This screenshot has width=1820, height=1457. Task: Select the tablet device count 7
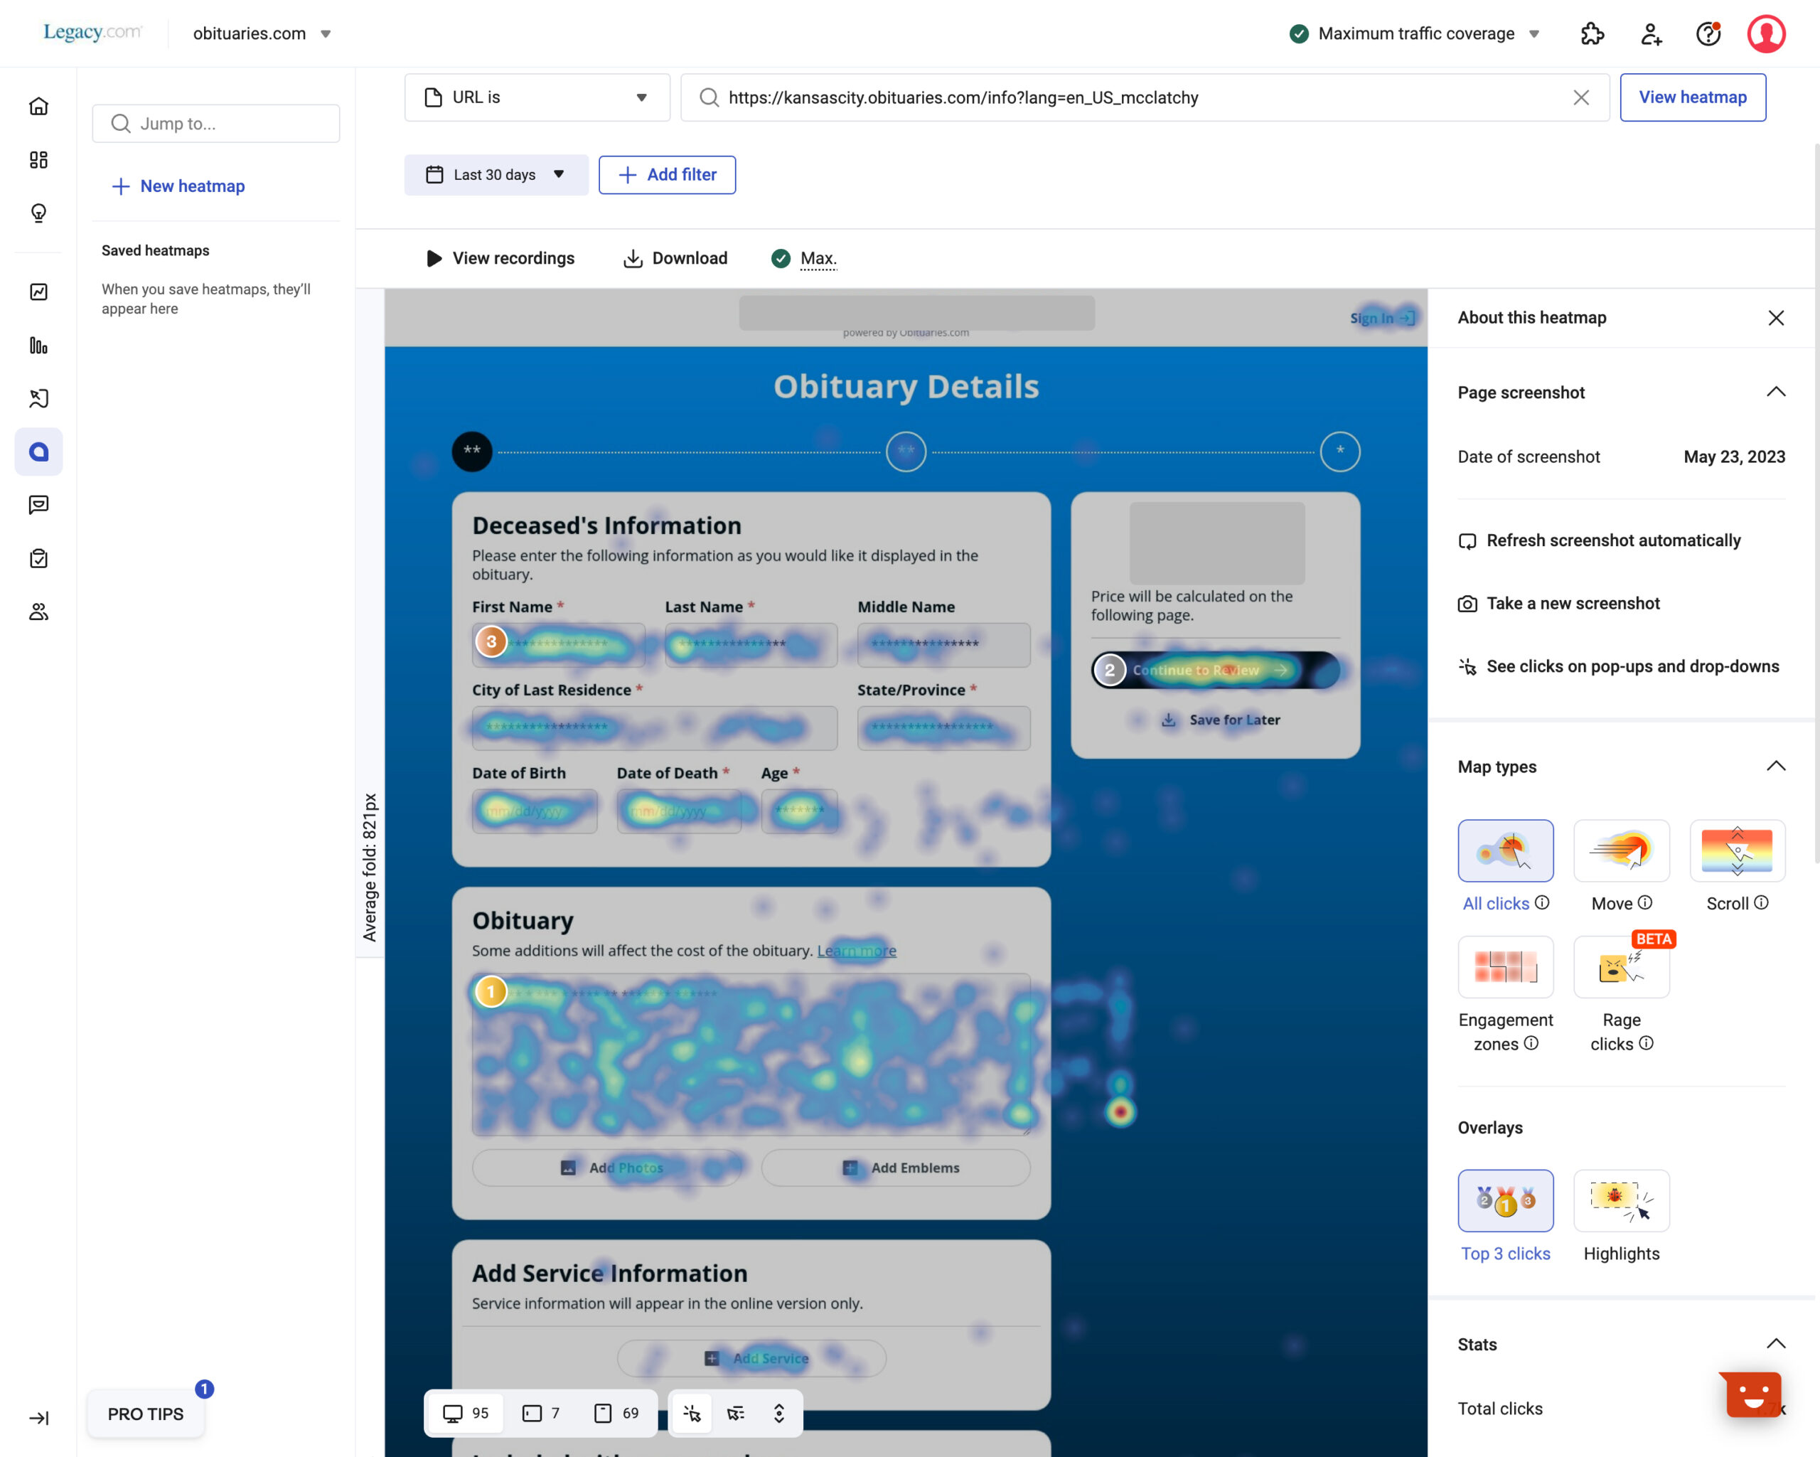(x=541, y=1413)
